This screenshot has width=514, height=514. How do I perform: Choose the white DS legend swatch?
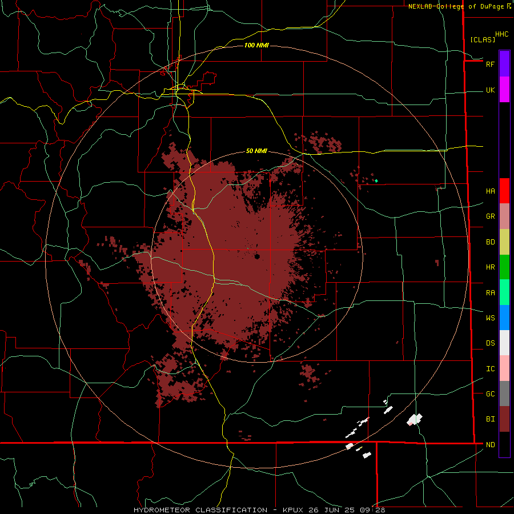(x=504, y=343)
